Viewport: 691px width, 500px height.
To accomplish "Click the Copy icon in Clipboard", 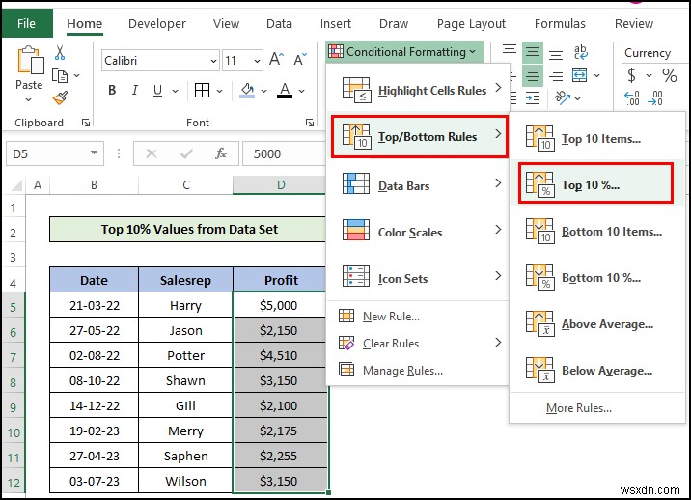I will pyautogui.click(x=60, y=75).
